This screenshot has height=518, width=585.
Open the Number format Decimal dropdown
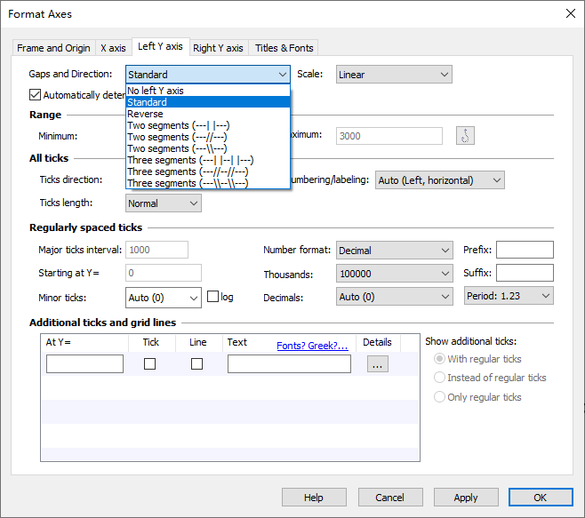coord(395,251)
